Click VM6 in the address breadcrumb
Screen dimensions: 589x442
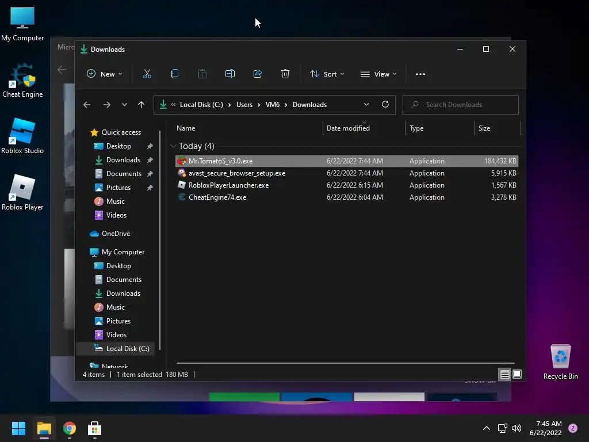(x=272, y=105)
